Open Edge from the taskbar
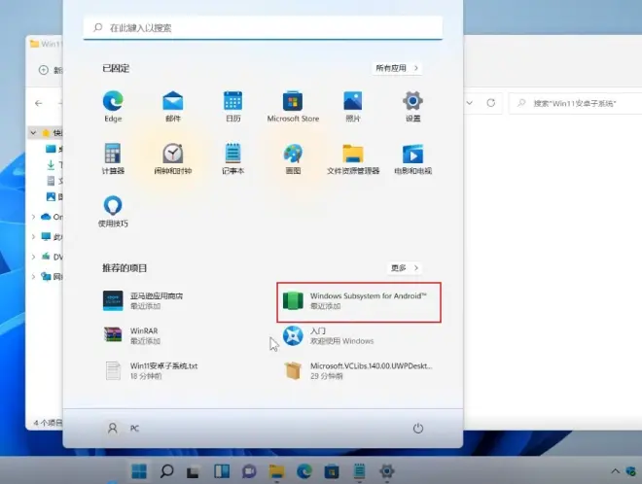This screenshot has width=642, height=484. [x=304, y=471]
